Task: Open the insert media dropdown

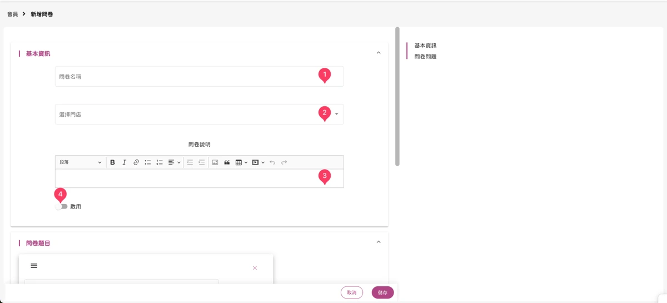Action: pyautogui.click(x=258, y=162)
